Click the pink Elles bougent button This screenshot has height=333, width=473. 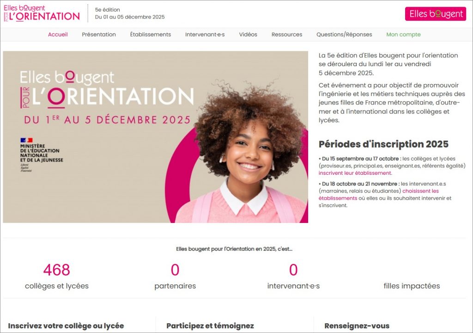(x=435, y=14)
